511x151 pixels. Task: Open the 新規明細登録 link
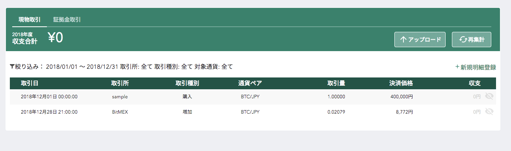(476, 67)
